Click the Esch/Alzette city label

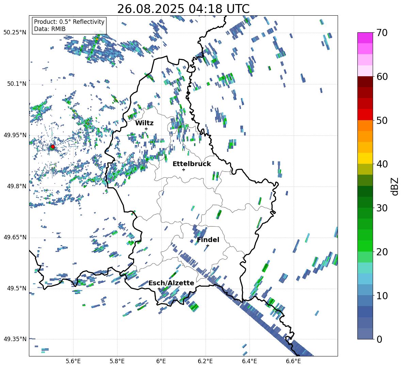click(171, 283)
